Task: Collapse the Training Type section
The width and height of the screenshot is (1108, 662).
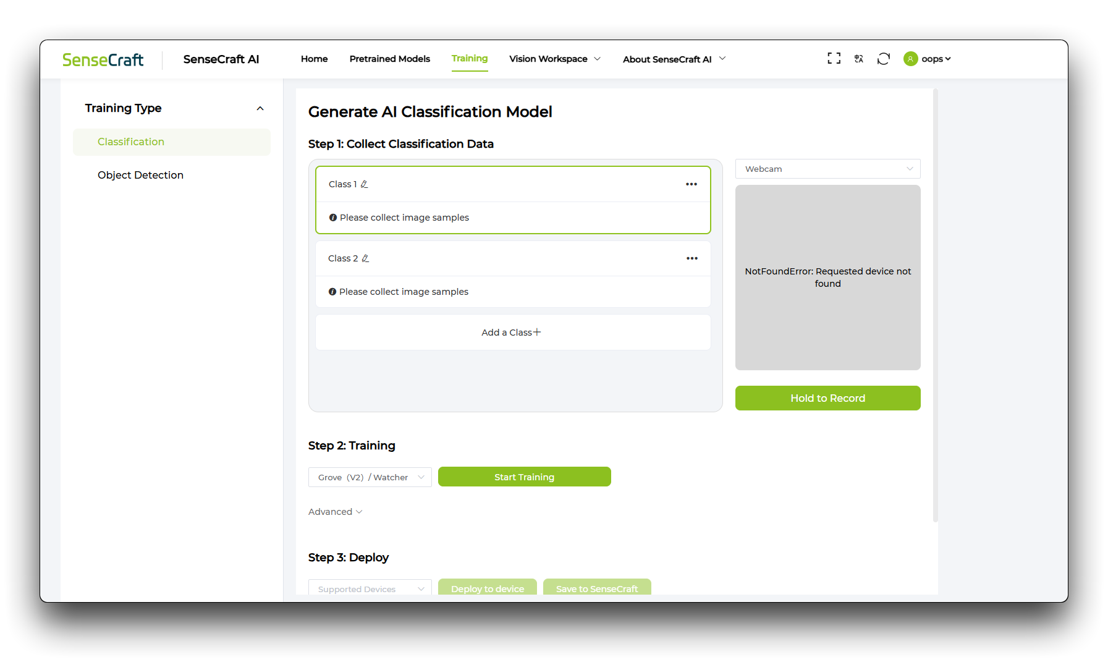Action: (x=260, y=108)
